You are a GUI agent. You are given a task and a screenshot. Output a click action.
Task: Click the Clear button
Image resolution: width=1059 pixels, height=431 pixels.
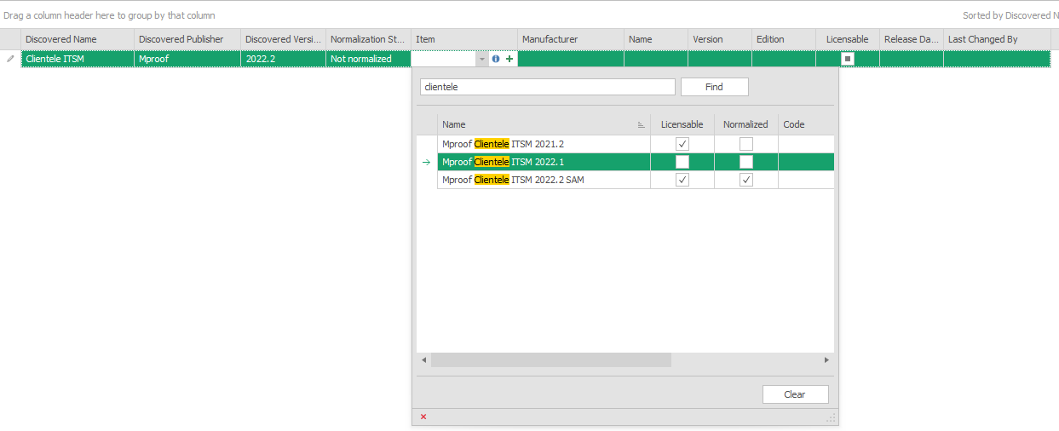pos(795,394)
